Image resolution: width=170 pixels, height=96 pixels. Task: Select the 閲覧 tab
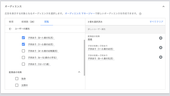(x=47, y=22)
